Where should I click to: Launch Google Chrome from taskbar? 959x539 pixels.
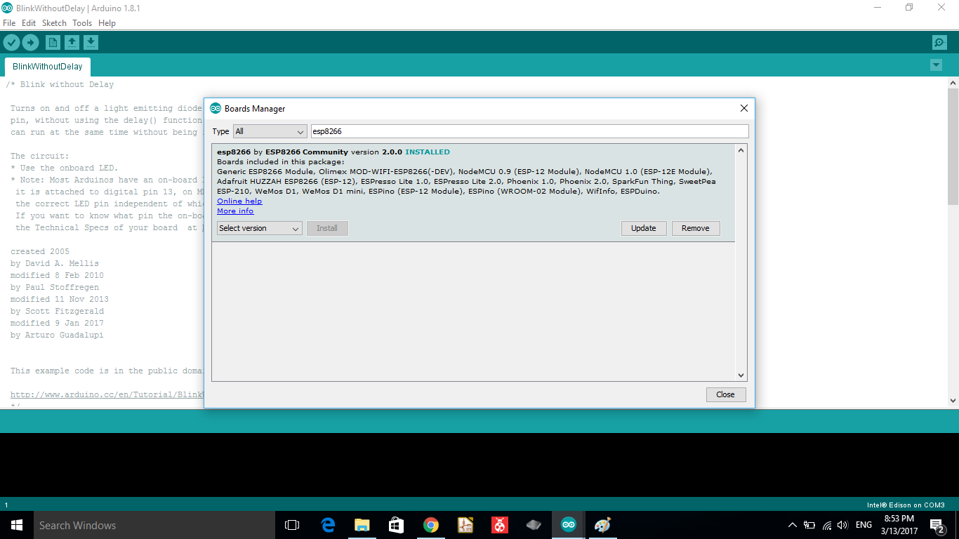coord(430,525)
